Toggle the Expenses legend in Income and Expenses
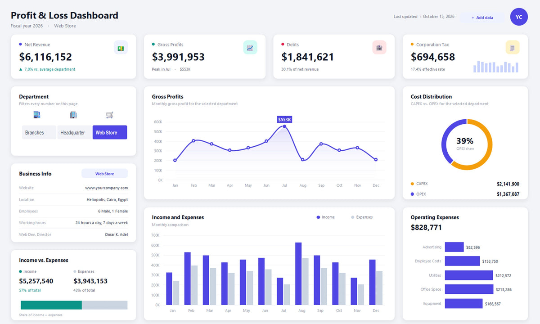The image size is (540, 324). pos(362,217)
